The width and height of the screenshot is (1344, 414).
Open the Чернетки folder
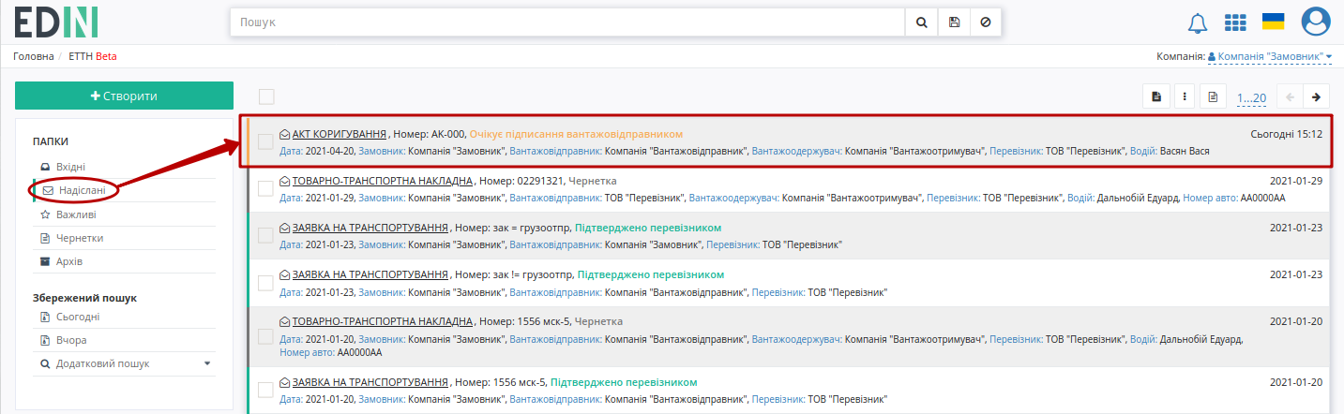pos(80,238)
